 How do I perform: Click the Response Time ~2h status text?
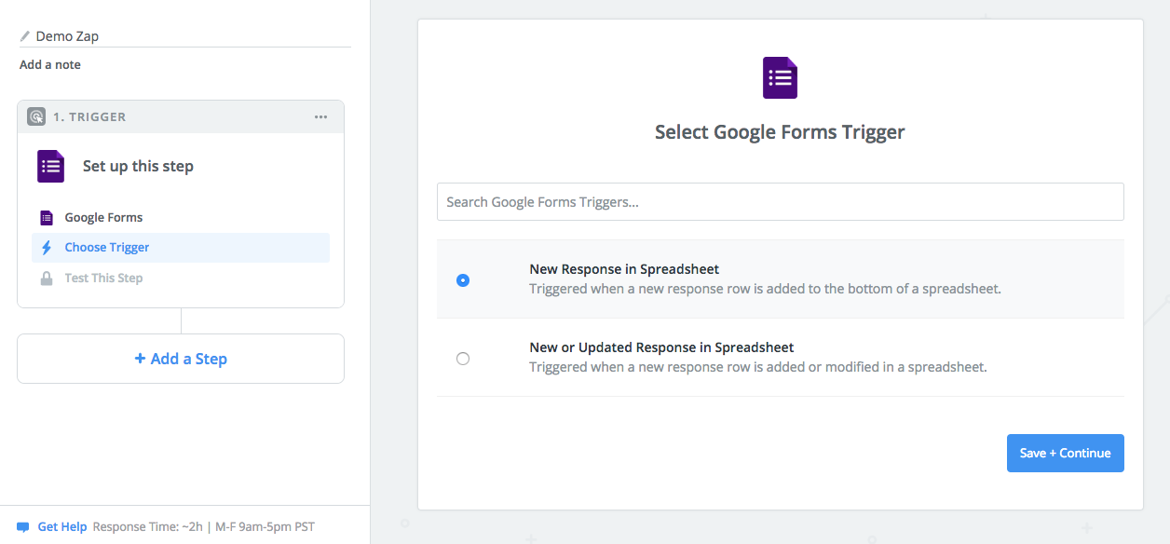coord(204,527)
